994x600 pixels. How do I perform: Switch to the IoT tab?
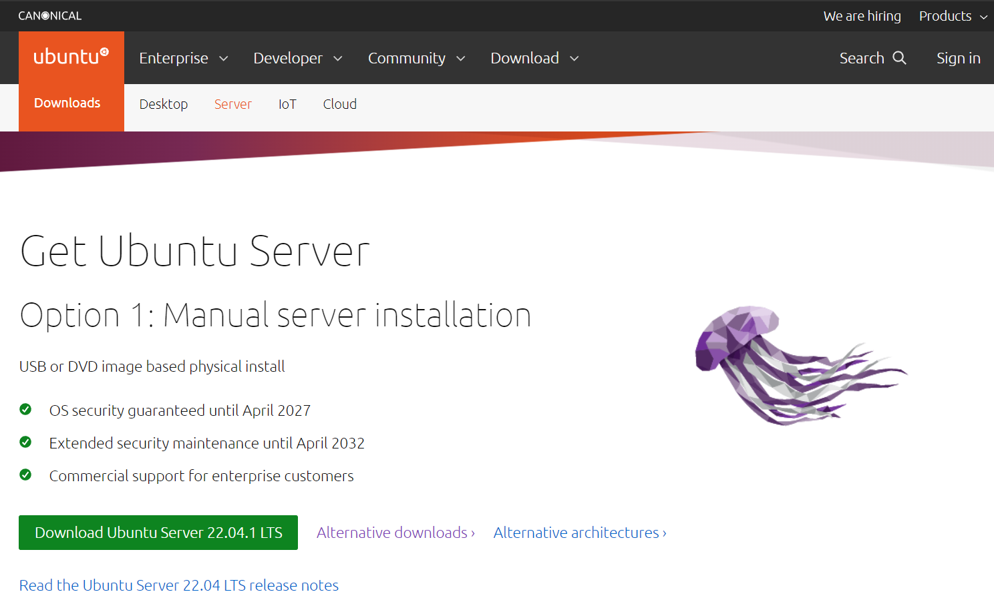pos(287,104)
